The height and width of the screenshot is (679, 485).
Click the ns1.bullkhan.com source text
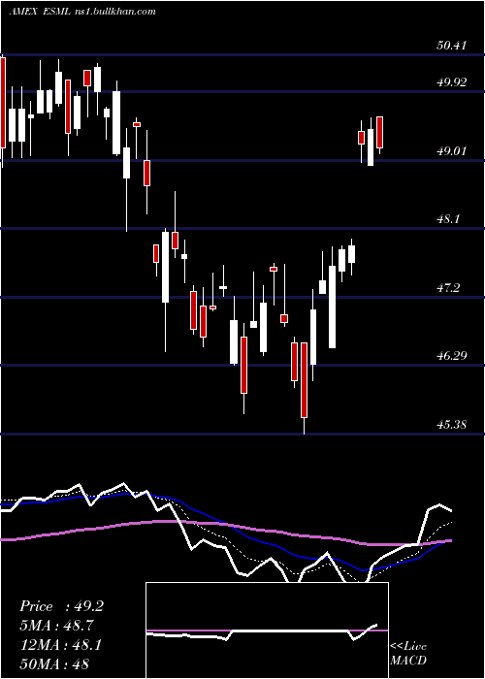[x=114, y=12]
